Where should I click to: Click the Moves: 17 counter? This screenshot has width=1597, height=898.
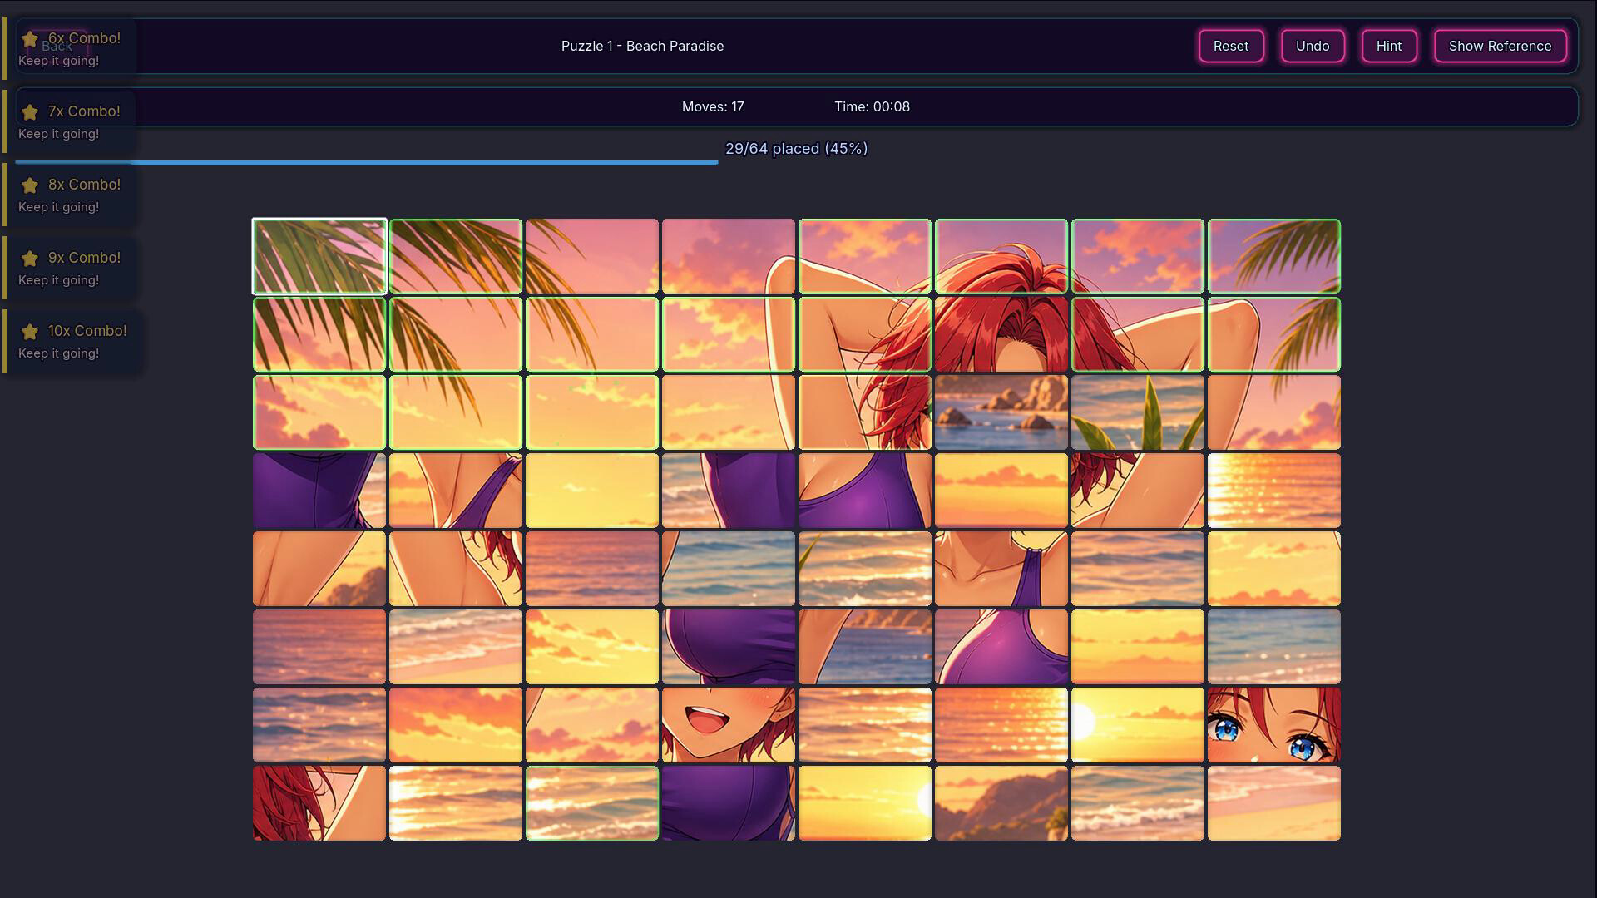[x=713, y=106]
